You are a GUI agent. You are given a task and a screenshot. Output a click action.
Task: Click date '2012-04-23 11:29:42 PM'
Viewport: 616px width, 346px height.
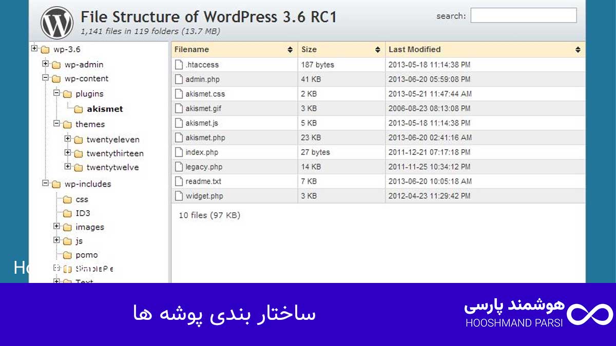[429, 196]
